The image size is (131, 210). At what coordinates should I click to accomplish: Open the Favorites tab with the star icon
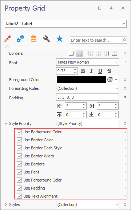pos(60,39)
